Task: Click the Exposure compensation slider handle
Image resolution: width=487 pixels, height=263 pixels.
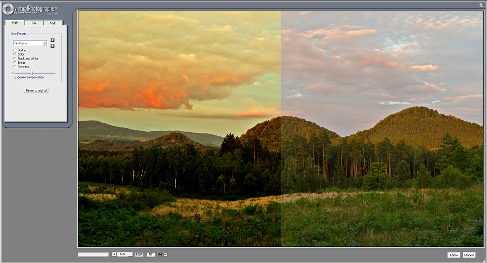Action: [32, 73]
